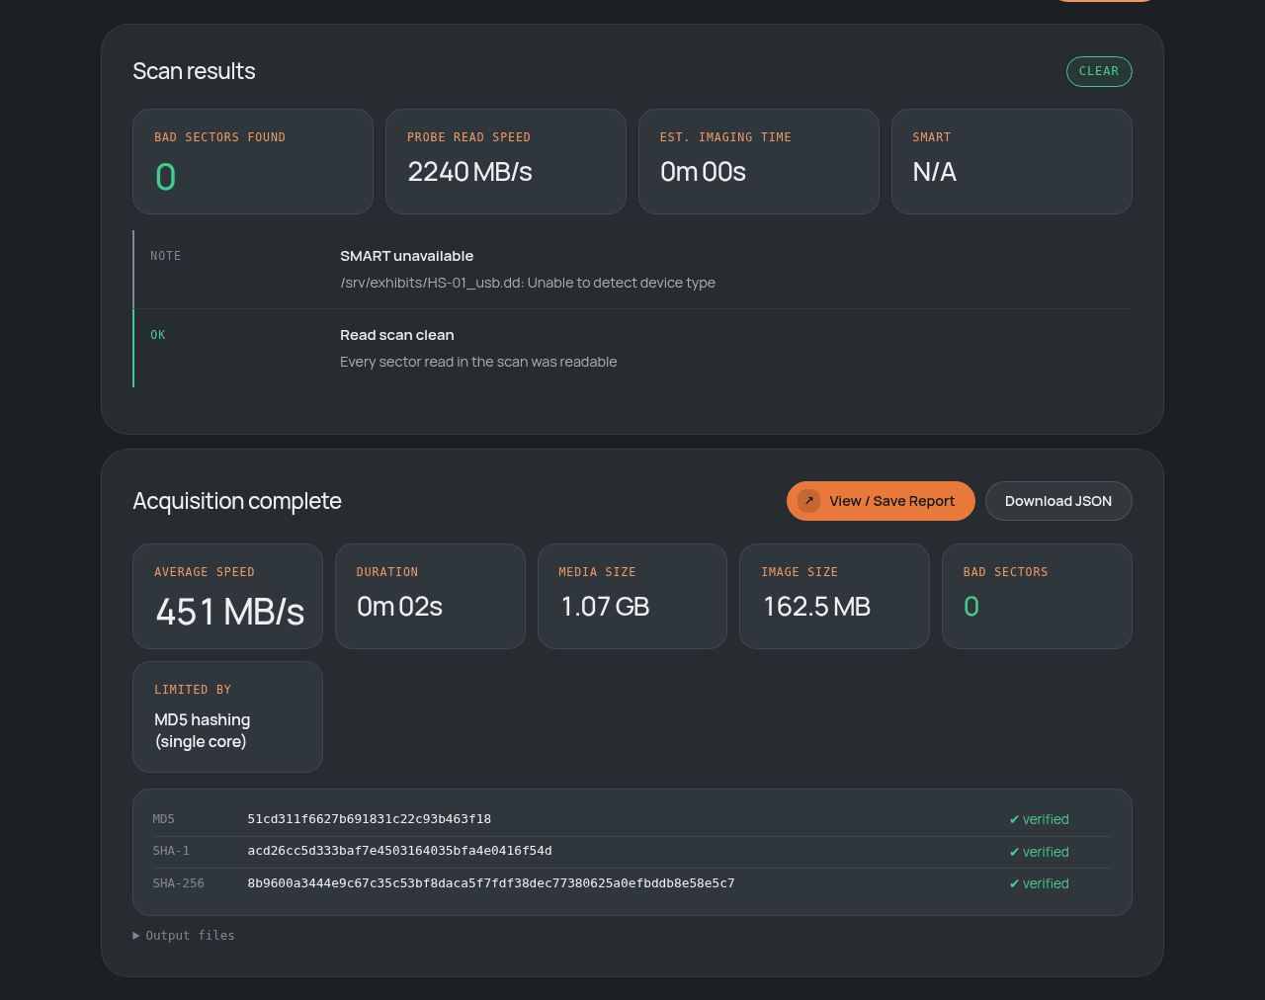Image resolution: width=1265 pixels, height=1000 pixels.
Task: Clear the scan results
Action: click(x=1099, y=71)
